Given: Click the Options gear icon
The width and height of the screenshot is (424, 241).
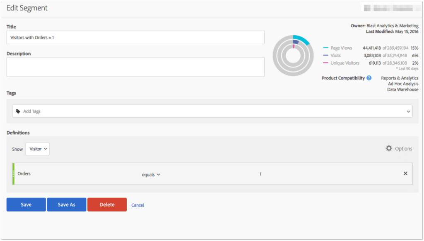Looking at the screenshot, I should (x=389, y=148).
